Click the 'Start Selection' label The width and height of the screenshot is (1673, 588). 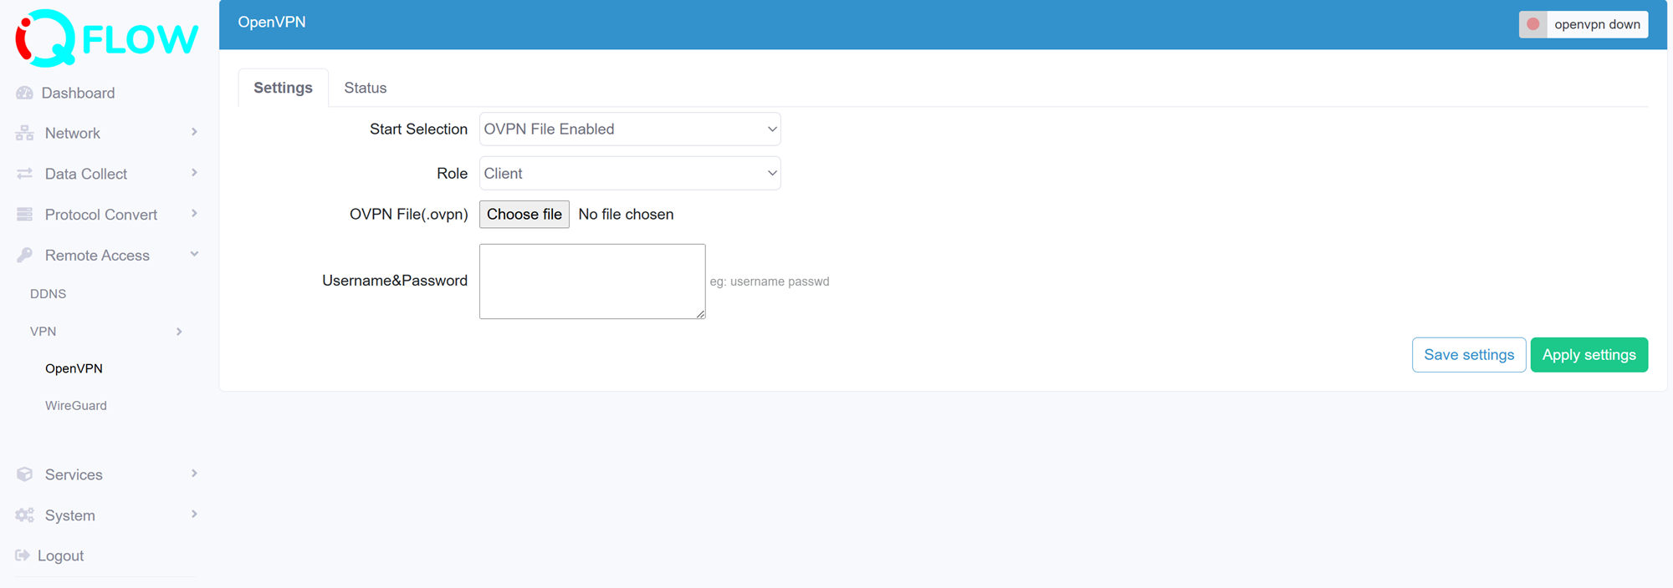click(418, 129)
